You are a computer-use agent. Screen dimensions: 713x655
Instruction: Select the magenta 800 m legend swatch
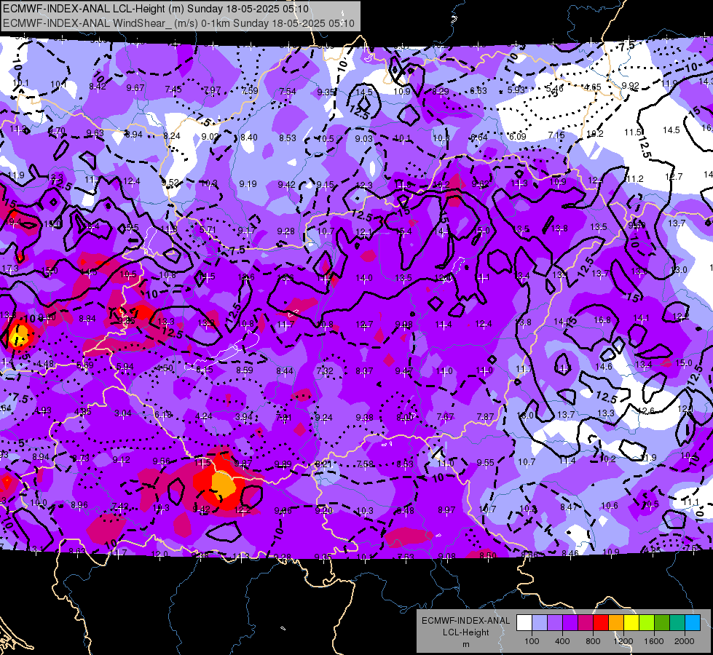(586, 623)
